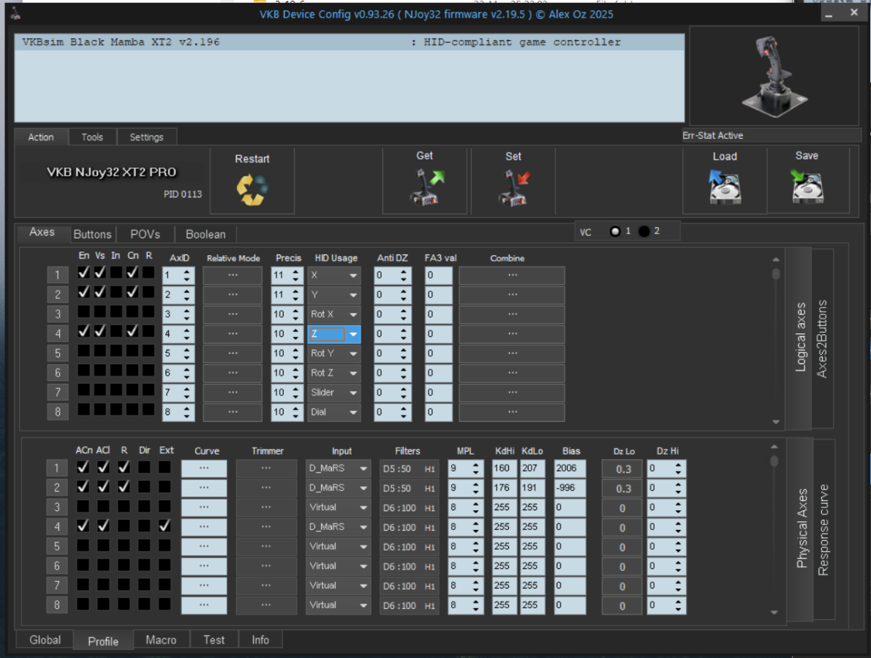Screen dimensions: 871x658
Task: Click the Load profile disk icon
Action: pyautogui.click(x=724, y=186)
